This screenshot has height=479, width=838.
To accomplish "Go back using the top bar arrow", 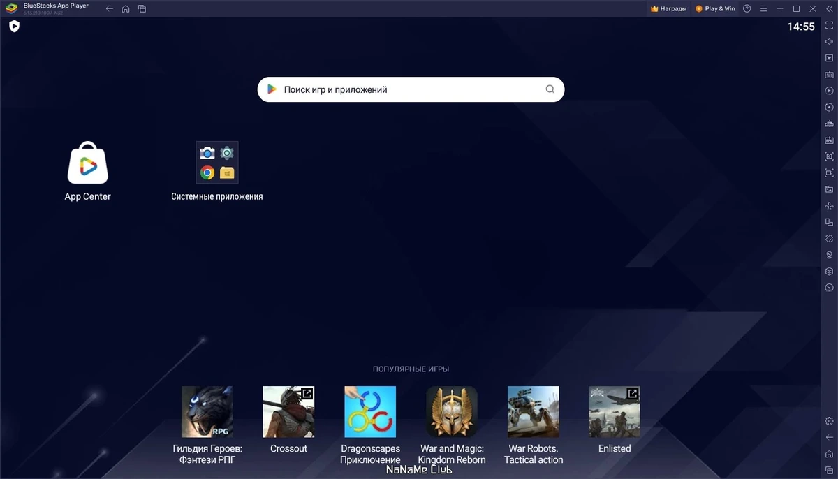I will pos(110,9).
